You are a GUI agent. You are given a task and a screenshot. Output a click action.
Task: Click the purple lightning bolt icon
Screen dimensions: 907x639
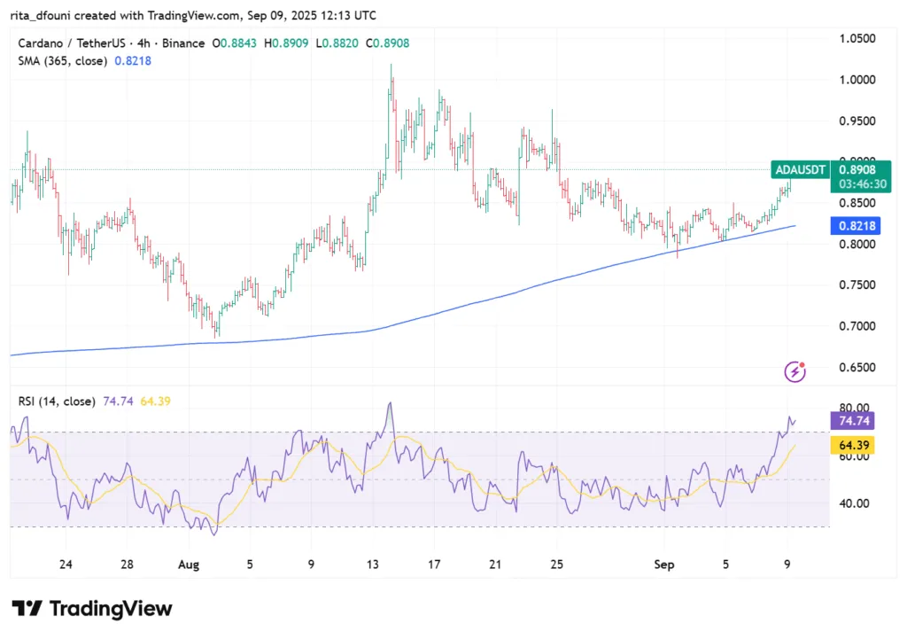tap(795, 372)
